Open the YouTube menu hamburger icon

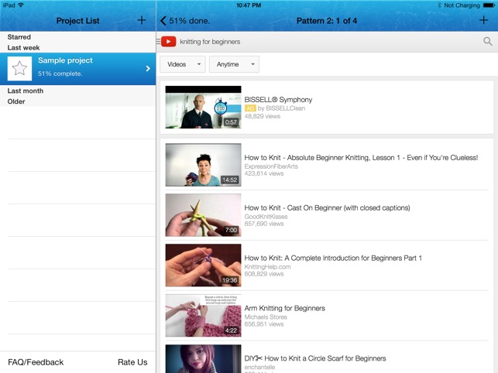tap(158, 42)
